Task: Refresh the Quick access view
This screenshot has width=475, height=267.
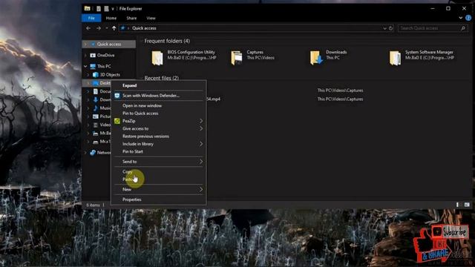Action: tap(391, 28)
